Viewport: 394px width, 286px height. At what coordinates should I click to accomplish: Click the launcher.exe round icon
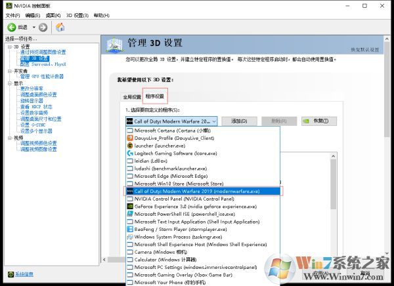point(130,146)
